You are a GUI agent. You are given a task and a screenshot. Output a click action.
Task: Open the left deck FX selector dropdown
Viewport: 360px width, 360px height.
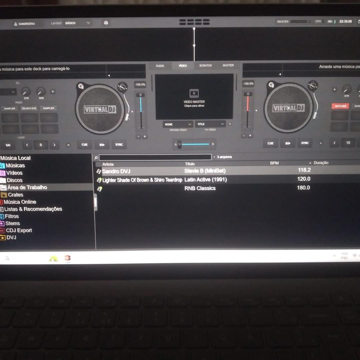pyautogui.click(x=8, y=92)
